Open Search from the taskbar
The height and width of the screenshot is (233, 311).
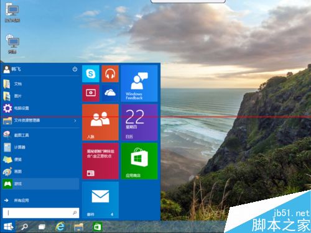coord(24,227)
